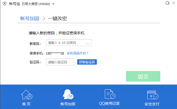Image resolution: width=177 pixels, height=109 pixels.
Task: Switch to the QQ使用记录 tab label
Action: click(109, 104)
